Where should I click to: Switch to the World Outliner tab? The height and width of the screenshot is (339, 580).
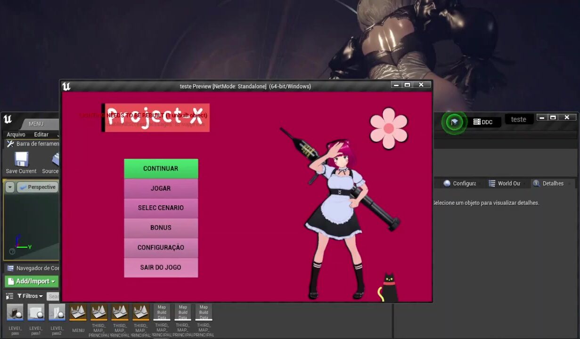click(x=504, y=183)
